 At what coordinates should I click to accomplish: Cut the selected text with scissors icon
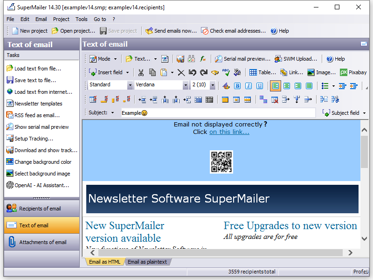pyautogui.click(x=141, y=72)
